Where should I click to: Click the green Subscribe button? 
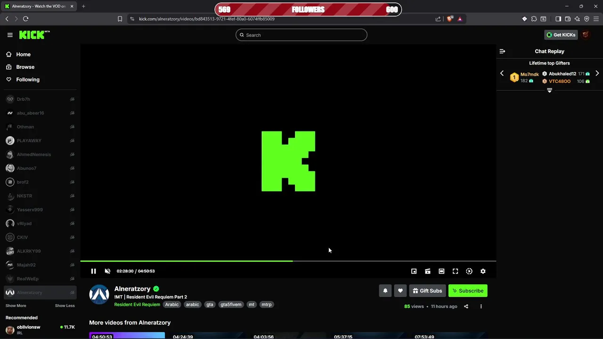coord(468,291)
